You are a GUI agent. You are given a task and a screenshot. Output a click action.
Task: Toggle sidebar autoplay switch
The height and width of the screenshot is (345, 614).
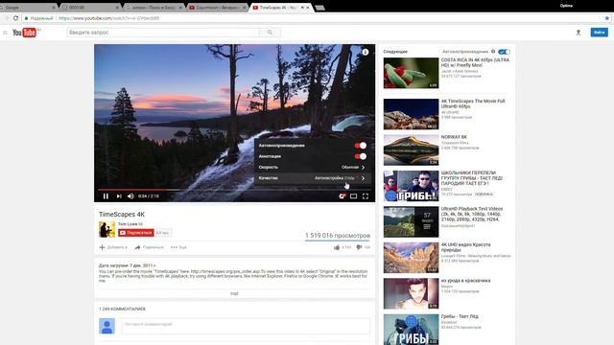(504, 52)
